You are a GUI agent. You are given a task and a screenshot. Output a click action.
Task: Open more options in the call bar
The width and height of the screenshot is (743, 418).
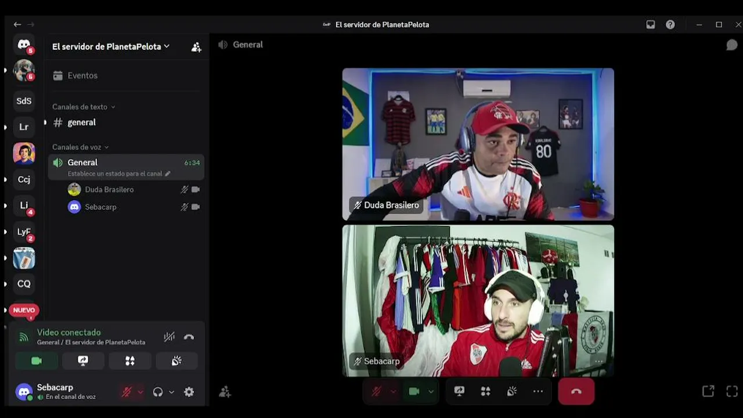click(538, 391)
